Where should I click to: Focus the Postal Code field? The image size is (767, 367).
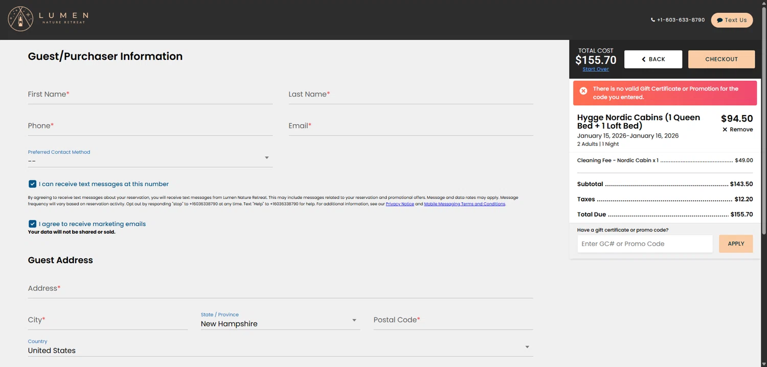453,320
